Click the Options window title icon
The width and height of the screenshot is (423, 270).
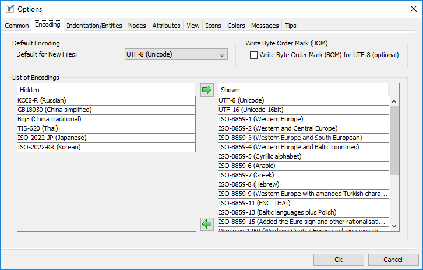tap(10, 9)
